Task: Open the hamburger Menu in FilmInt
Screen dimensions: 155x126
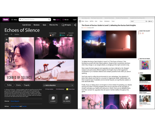Action: pyautogui.click(x=14, y=20)
